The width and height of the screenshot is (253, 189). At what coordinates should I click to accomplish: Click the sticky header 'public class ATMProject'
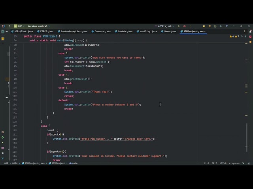click(x=42, y=36)
